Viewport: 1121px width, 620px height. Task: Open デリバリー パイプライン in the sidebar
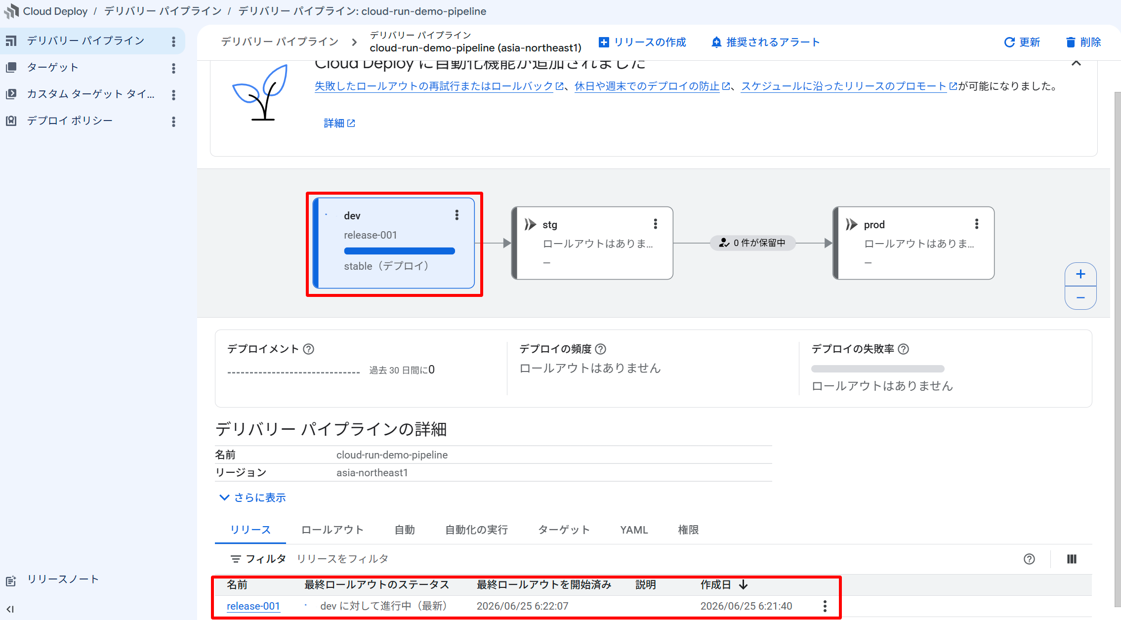(85, 41)
